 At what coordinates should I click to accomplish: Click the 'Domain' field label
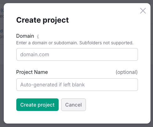point(25,36)
